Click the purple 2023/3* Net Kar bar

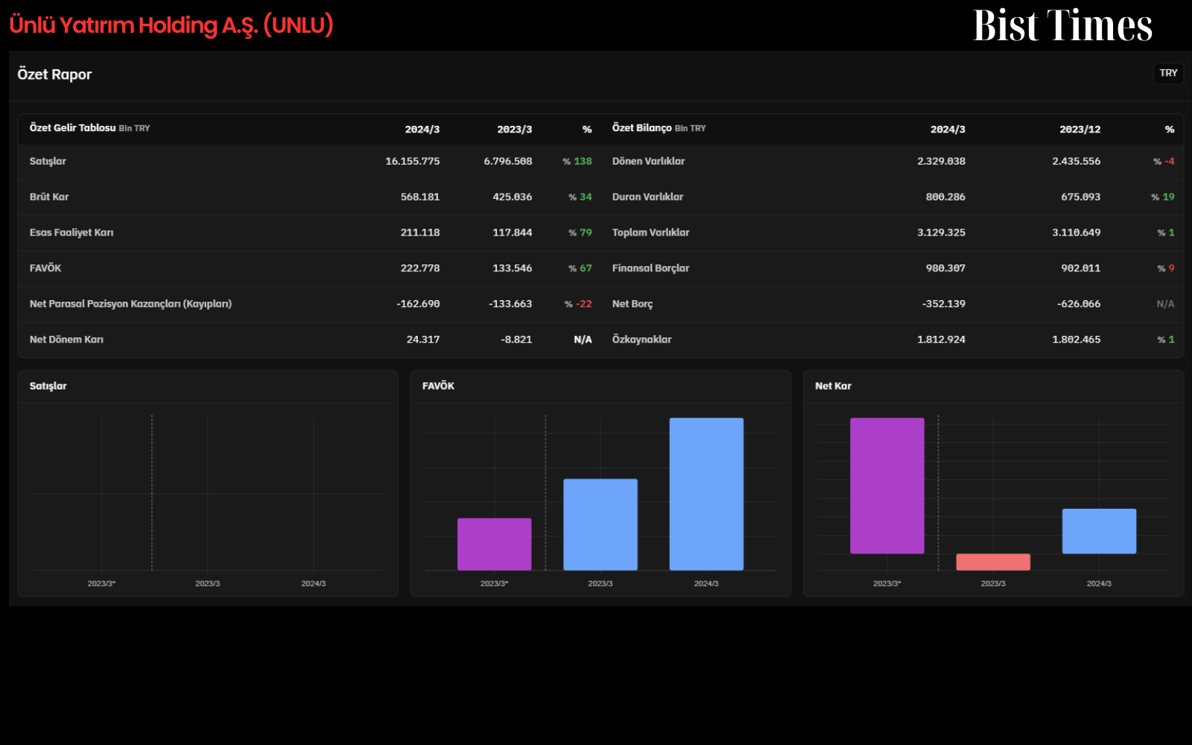click(887, 486)
